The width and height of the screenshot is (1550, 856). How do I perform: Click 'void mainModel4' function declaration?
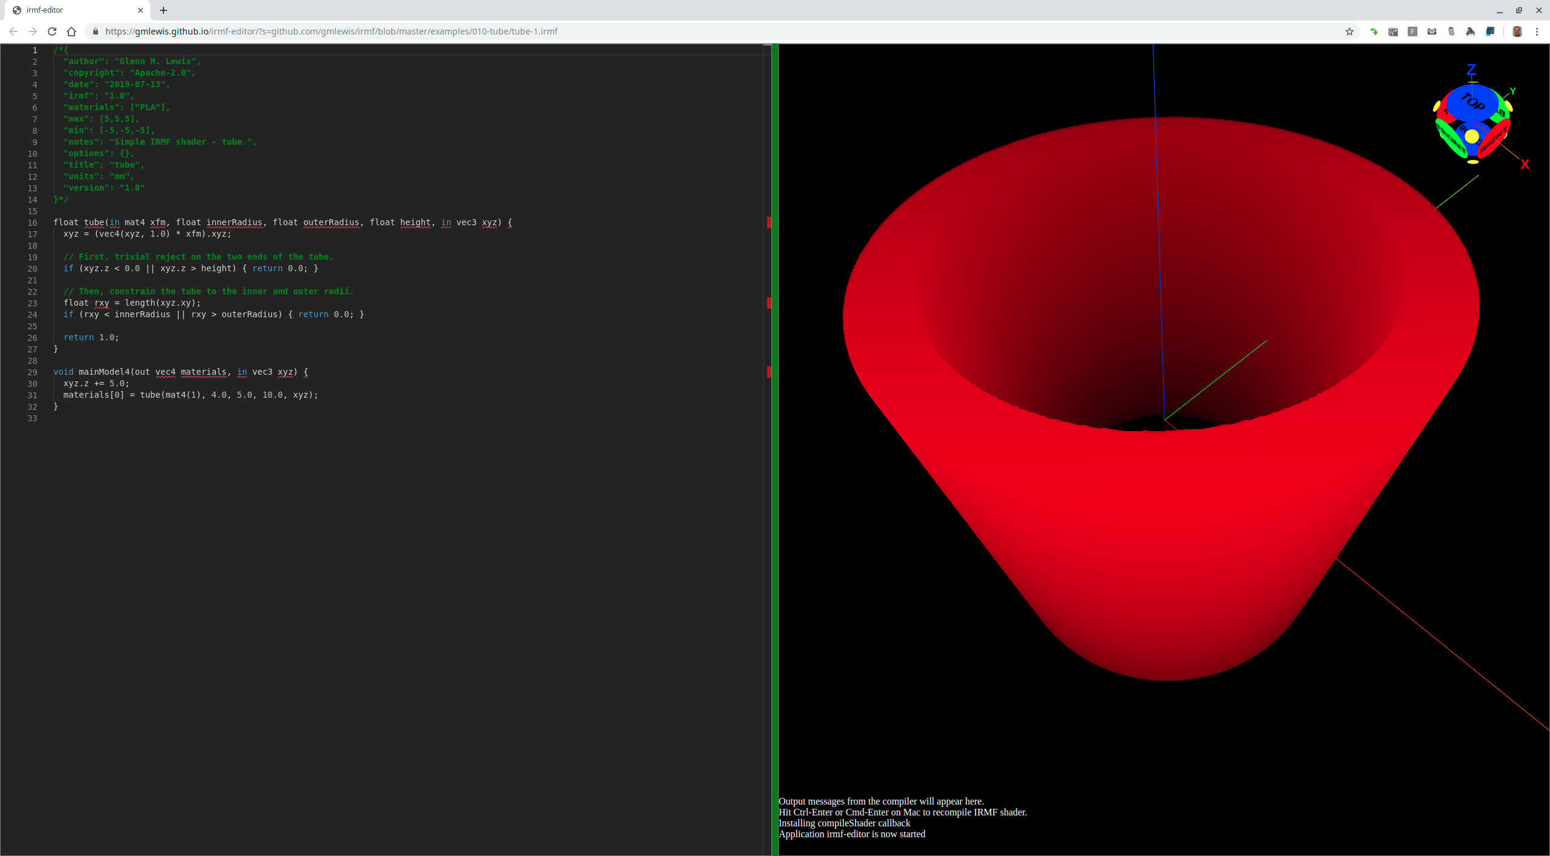coord(180,372)
